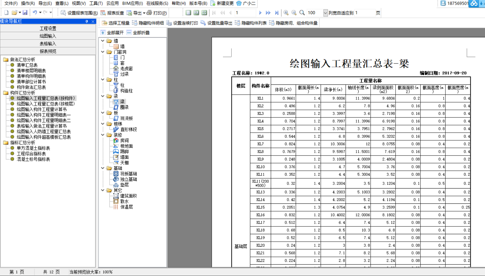
Task: Click the 广小二 assistant button
Action: pyautogui.click(x=246, y=3)
